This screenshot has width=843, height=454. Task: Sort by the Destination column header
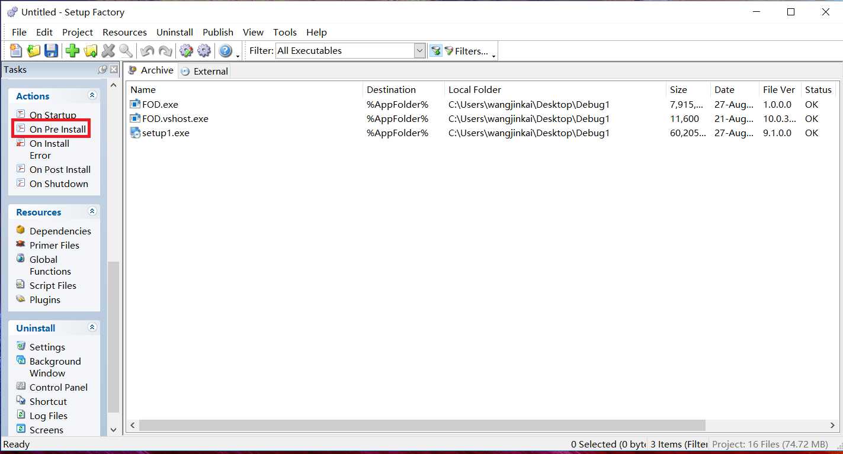pos(403,89)
